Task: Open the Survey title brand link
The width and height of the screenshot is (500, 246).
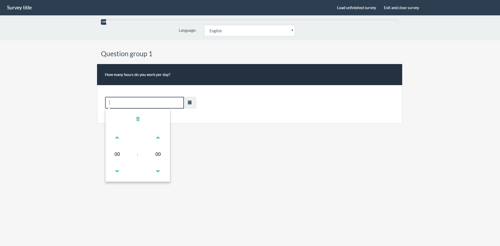Action: pos(19,8)
